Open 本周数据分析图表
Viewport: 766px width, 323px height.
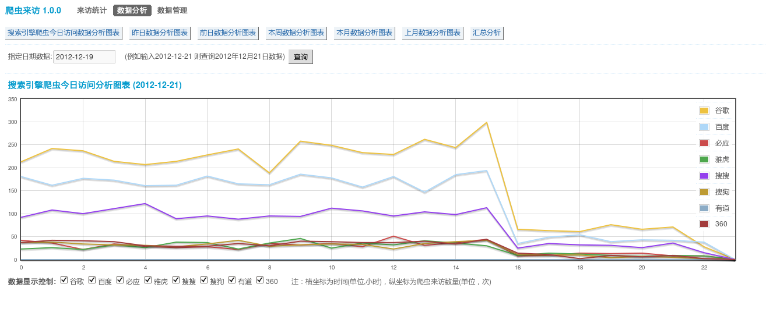pos(296,33)
